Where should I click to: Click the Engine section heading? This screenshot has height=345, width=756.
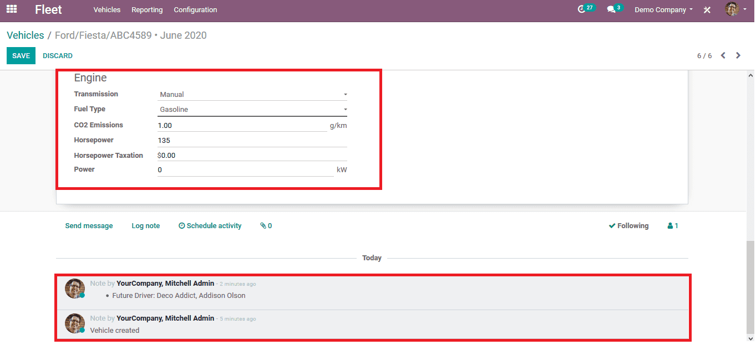(90, 78)
